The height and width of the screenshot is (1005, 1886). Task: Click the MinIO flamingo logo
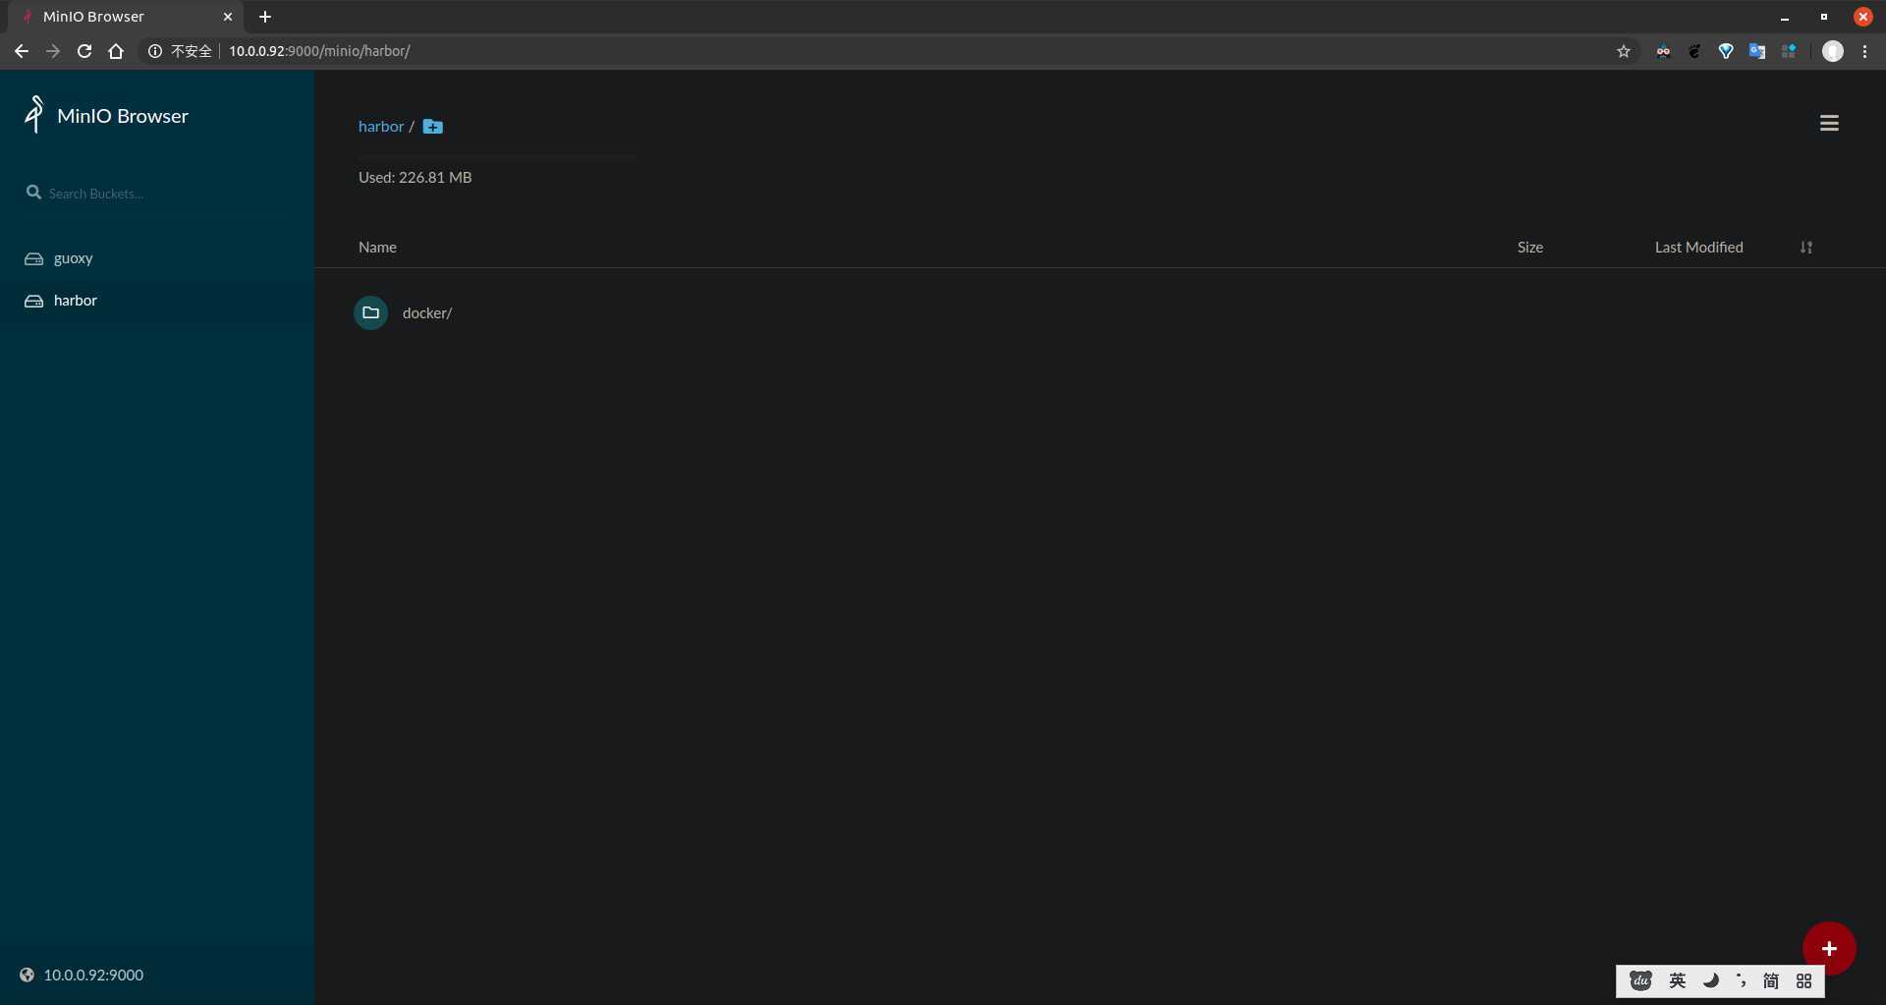click(34, 114)
